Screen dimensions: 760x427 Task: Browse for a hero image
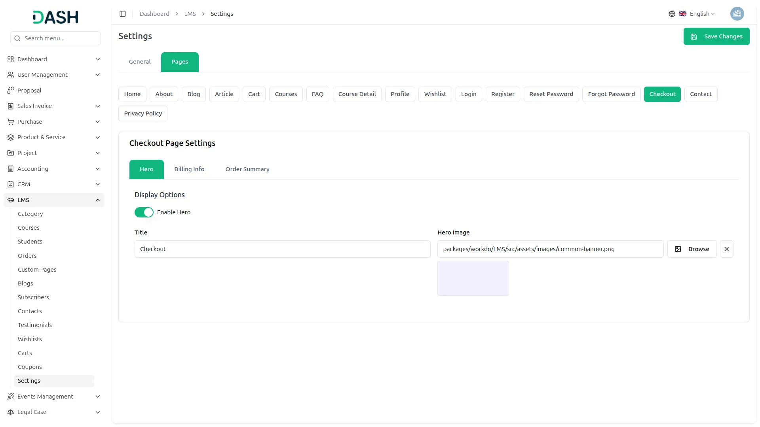click(x=692, y=249)
